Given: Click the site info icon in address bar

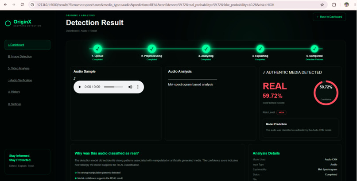Looking at the screenshot, I should tap(33, 5).
